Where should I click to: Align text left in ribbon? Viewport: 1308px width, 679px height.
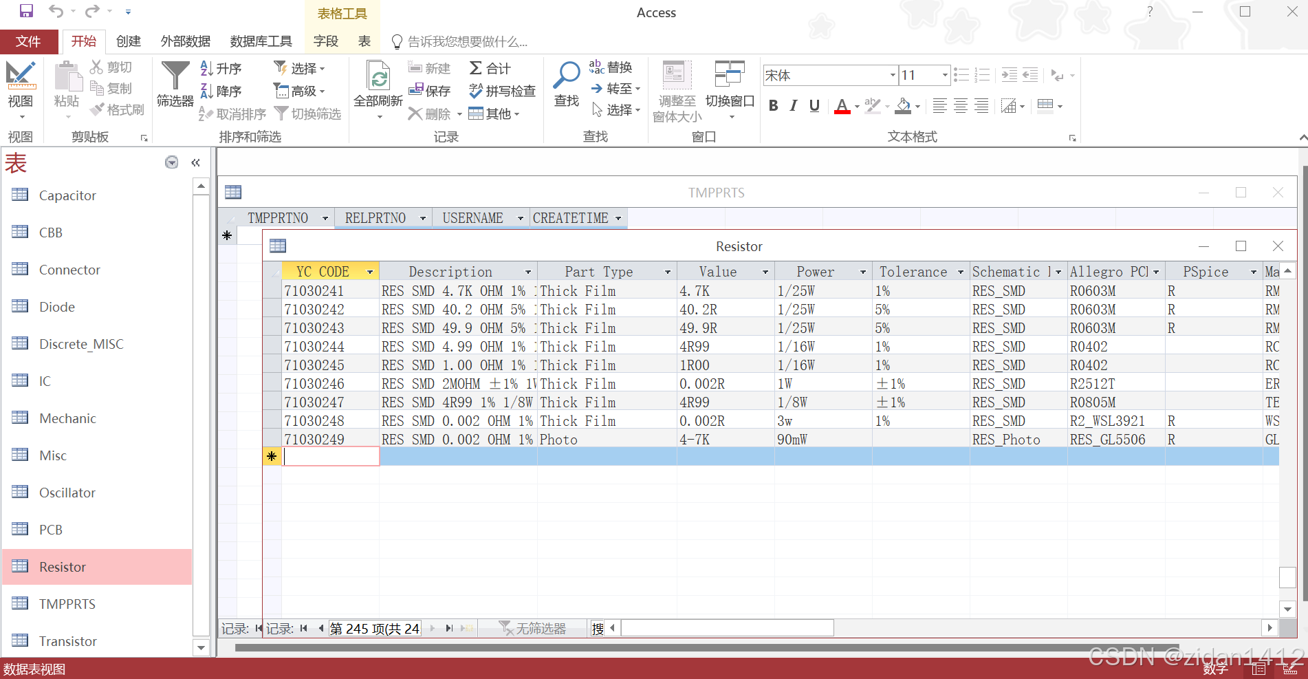coord(940,105)
